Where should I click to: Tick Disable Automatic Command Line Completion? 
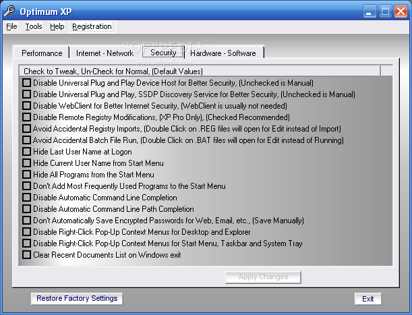(26, 197)
